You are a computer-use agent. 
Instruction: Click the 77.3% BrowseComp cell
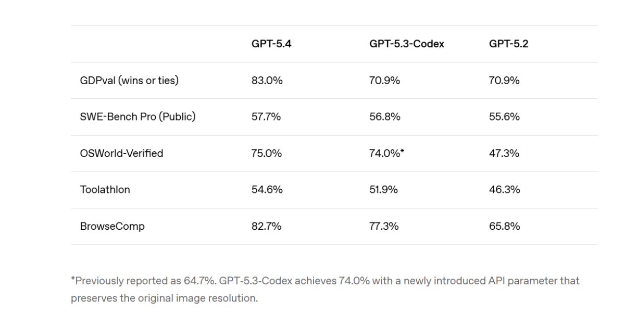point(384,226)
